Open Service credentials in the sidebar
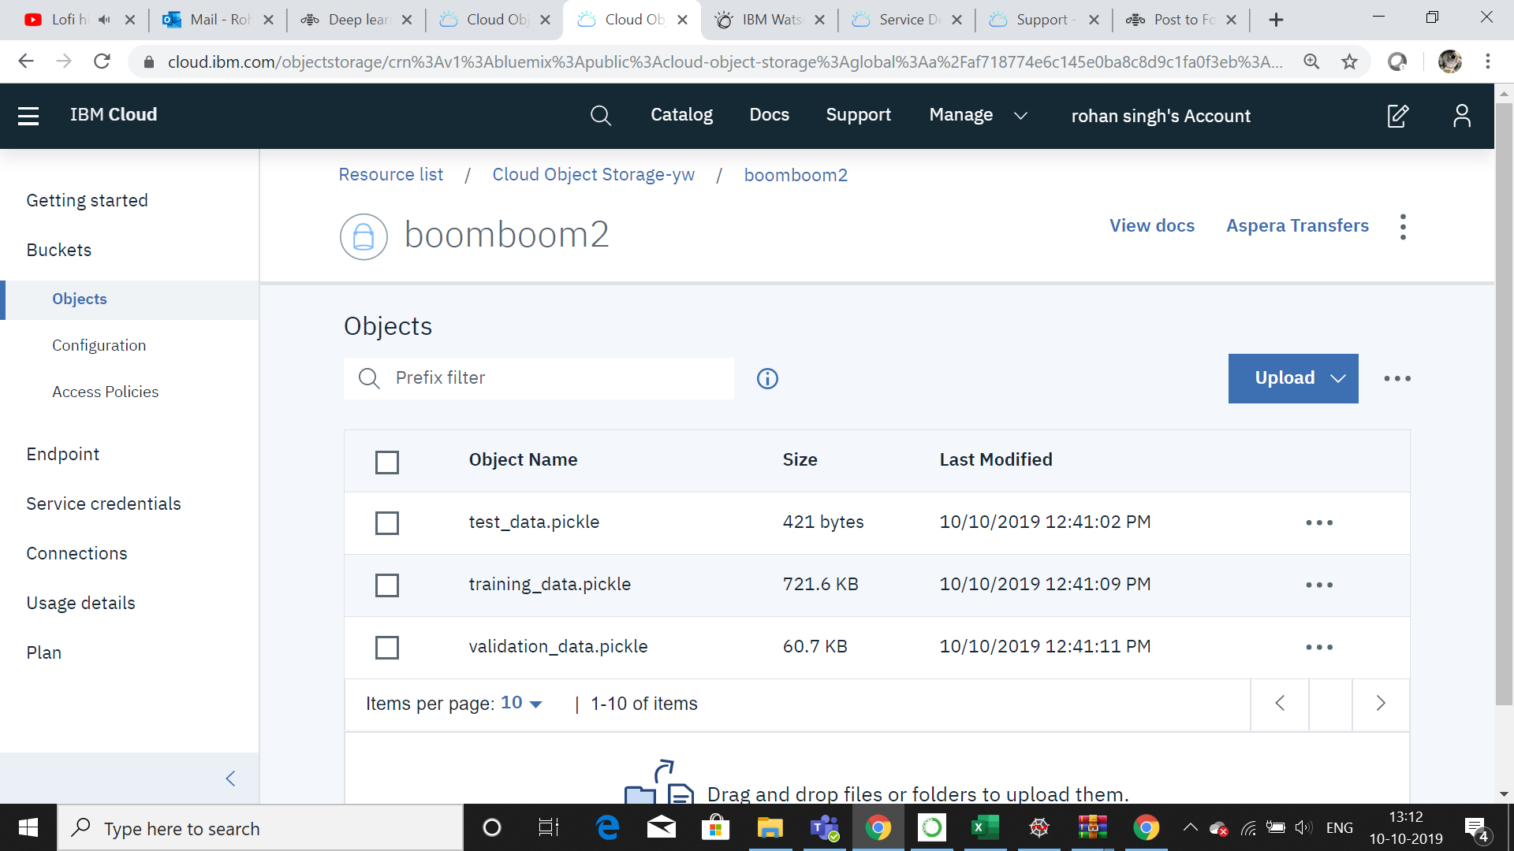 pos(103,504)
